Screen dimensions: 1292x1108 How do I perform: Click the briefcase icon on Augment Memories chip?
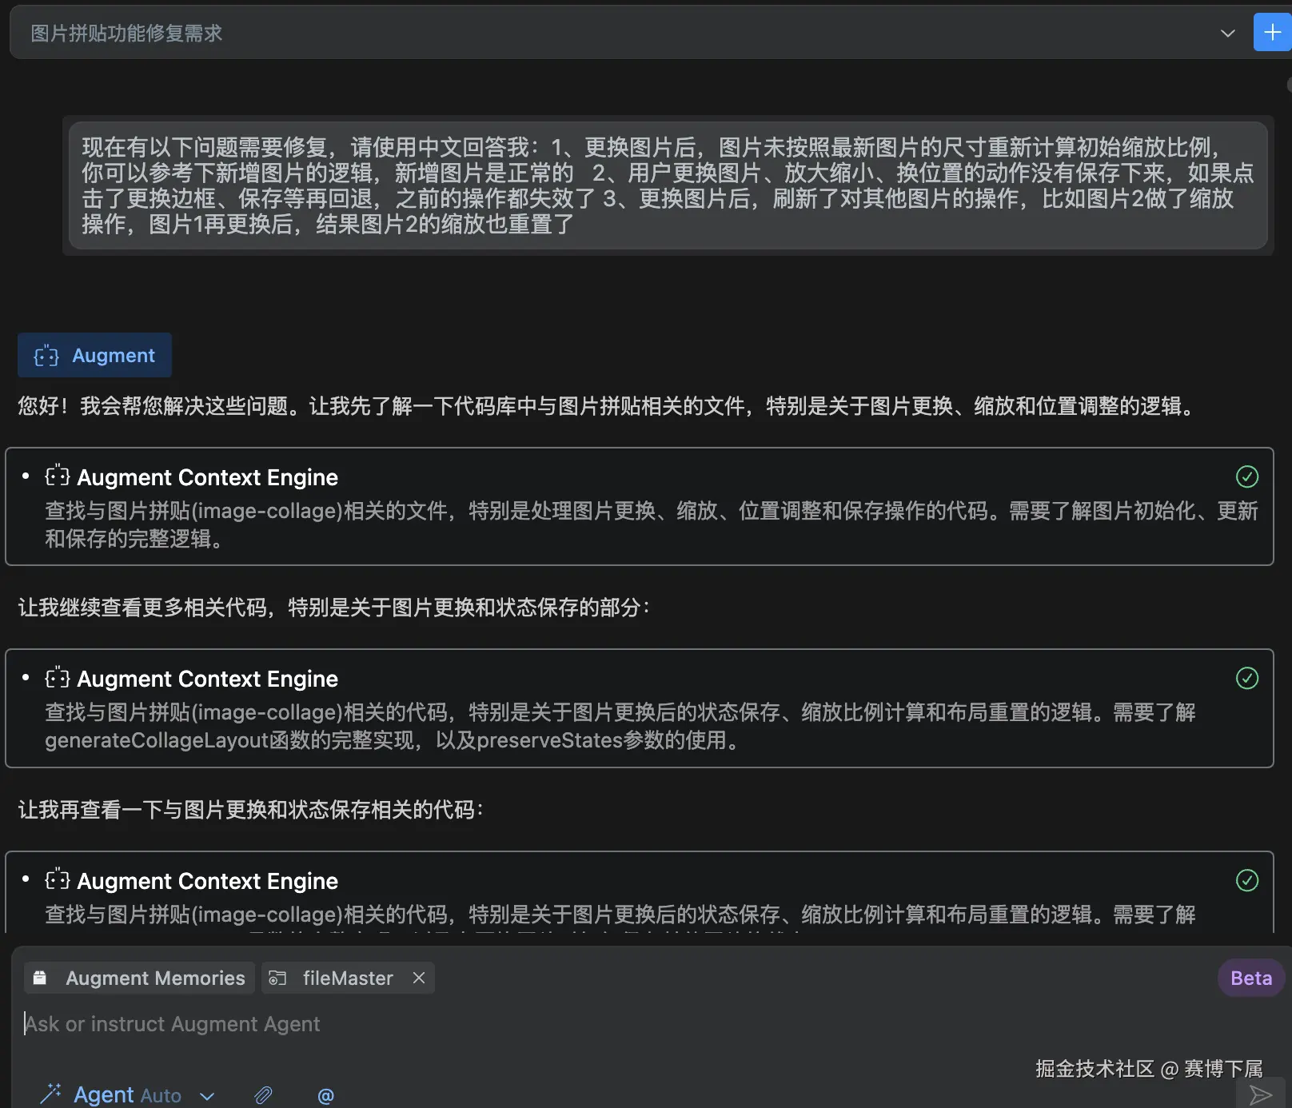38,977
